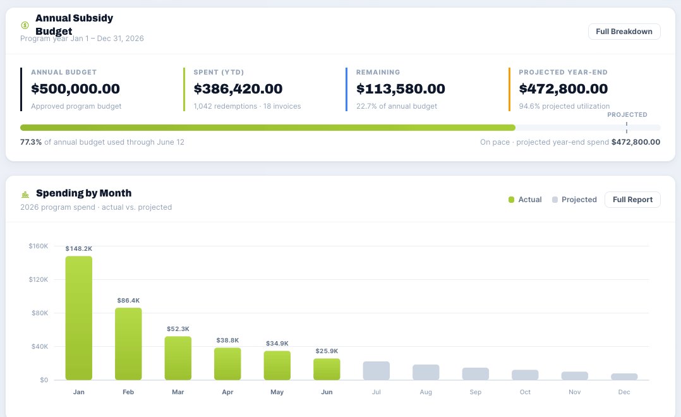Viewport: 681px width, 417px height.
Task: Click the $472,800.00 projected year-end card value
Action: [563, 88]
